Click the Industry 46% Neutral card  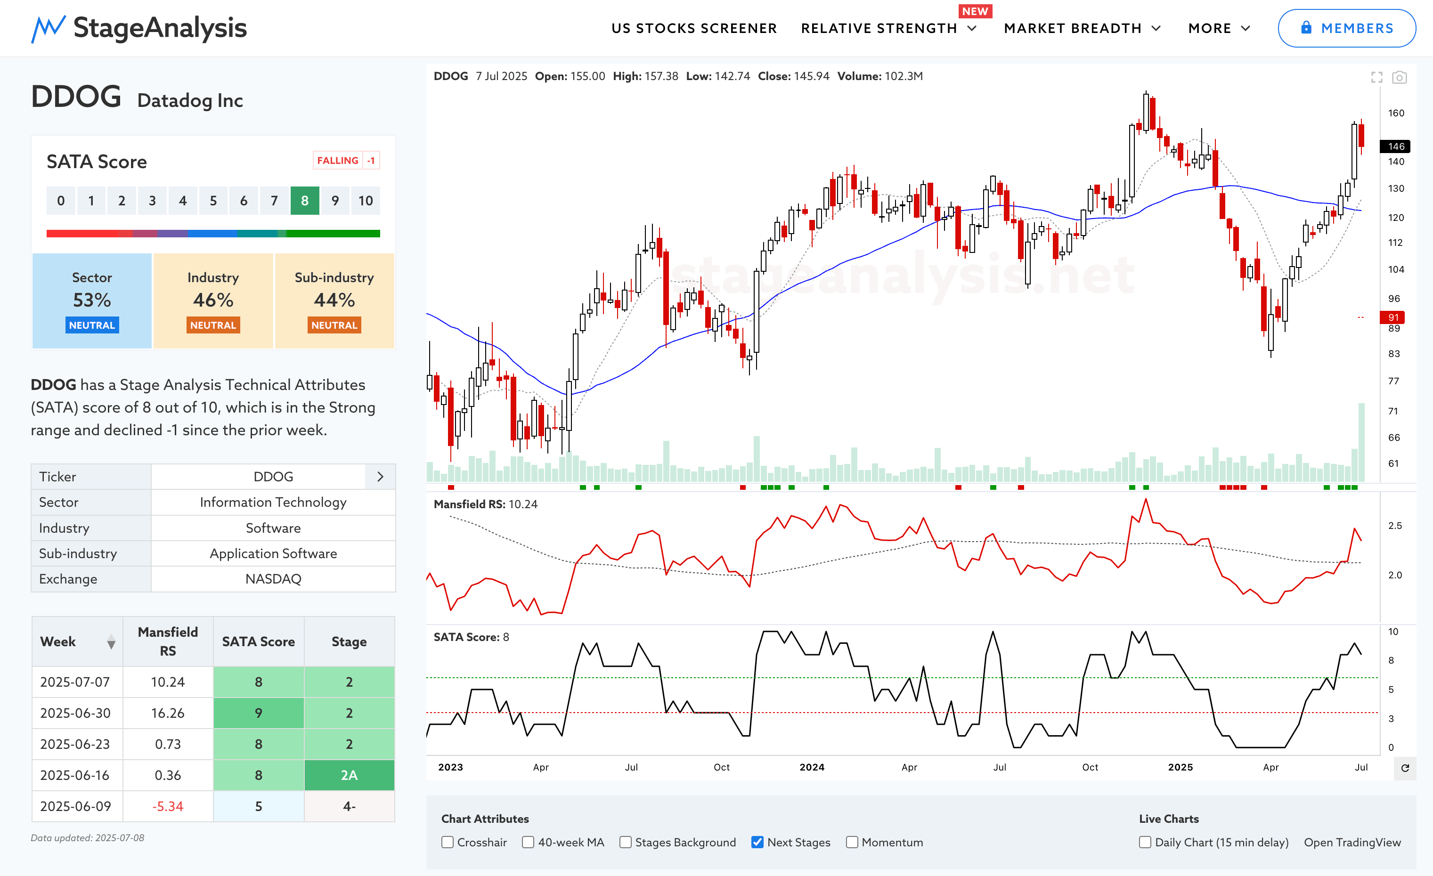pyautogui.click(x=213, y=301)
